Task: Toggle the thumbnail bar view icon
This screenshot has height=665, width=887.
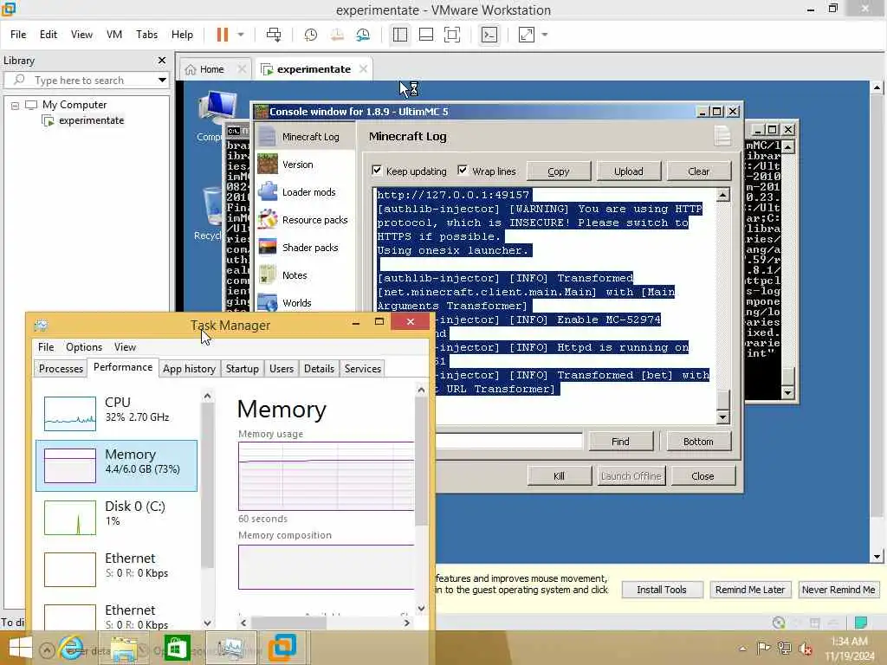Action: click(426, 35)
